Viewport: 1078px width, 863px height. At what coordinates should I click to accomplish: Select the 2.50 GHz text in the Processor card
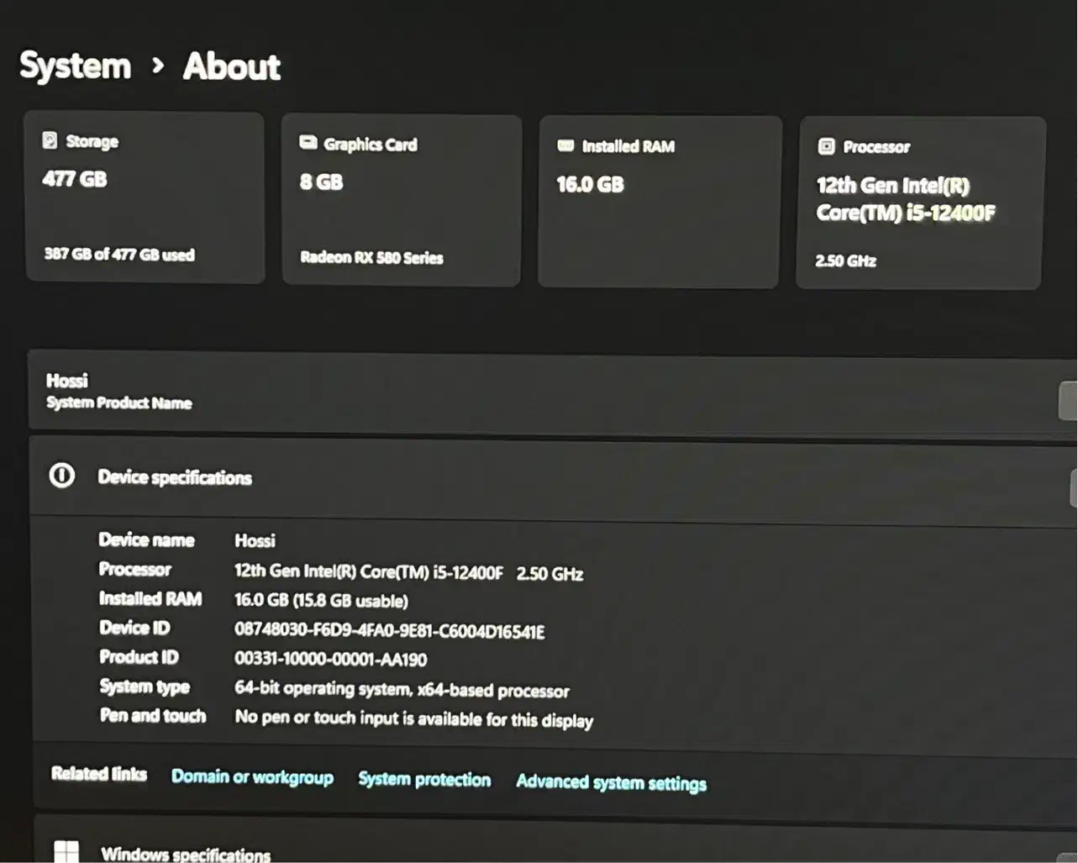845,260
